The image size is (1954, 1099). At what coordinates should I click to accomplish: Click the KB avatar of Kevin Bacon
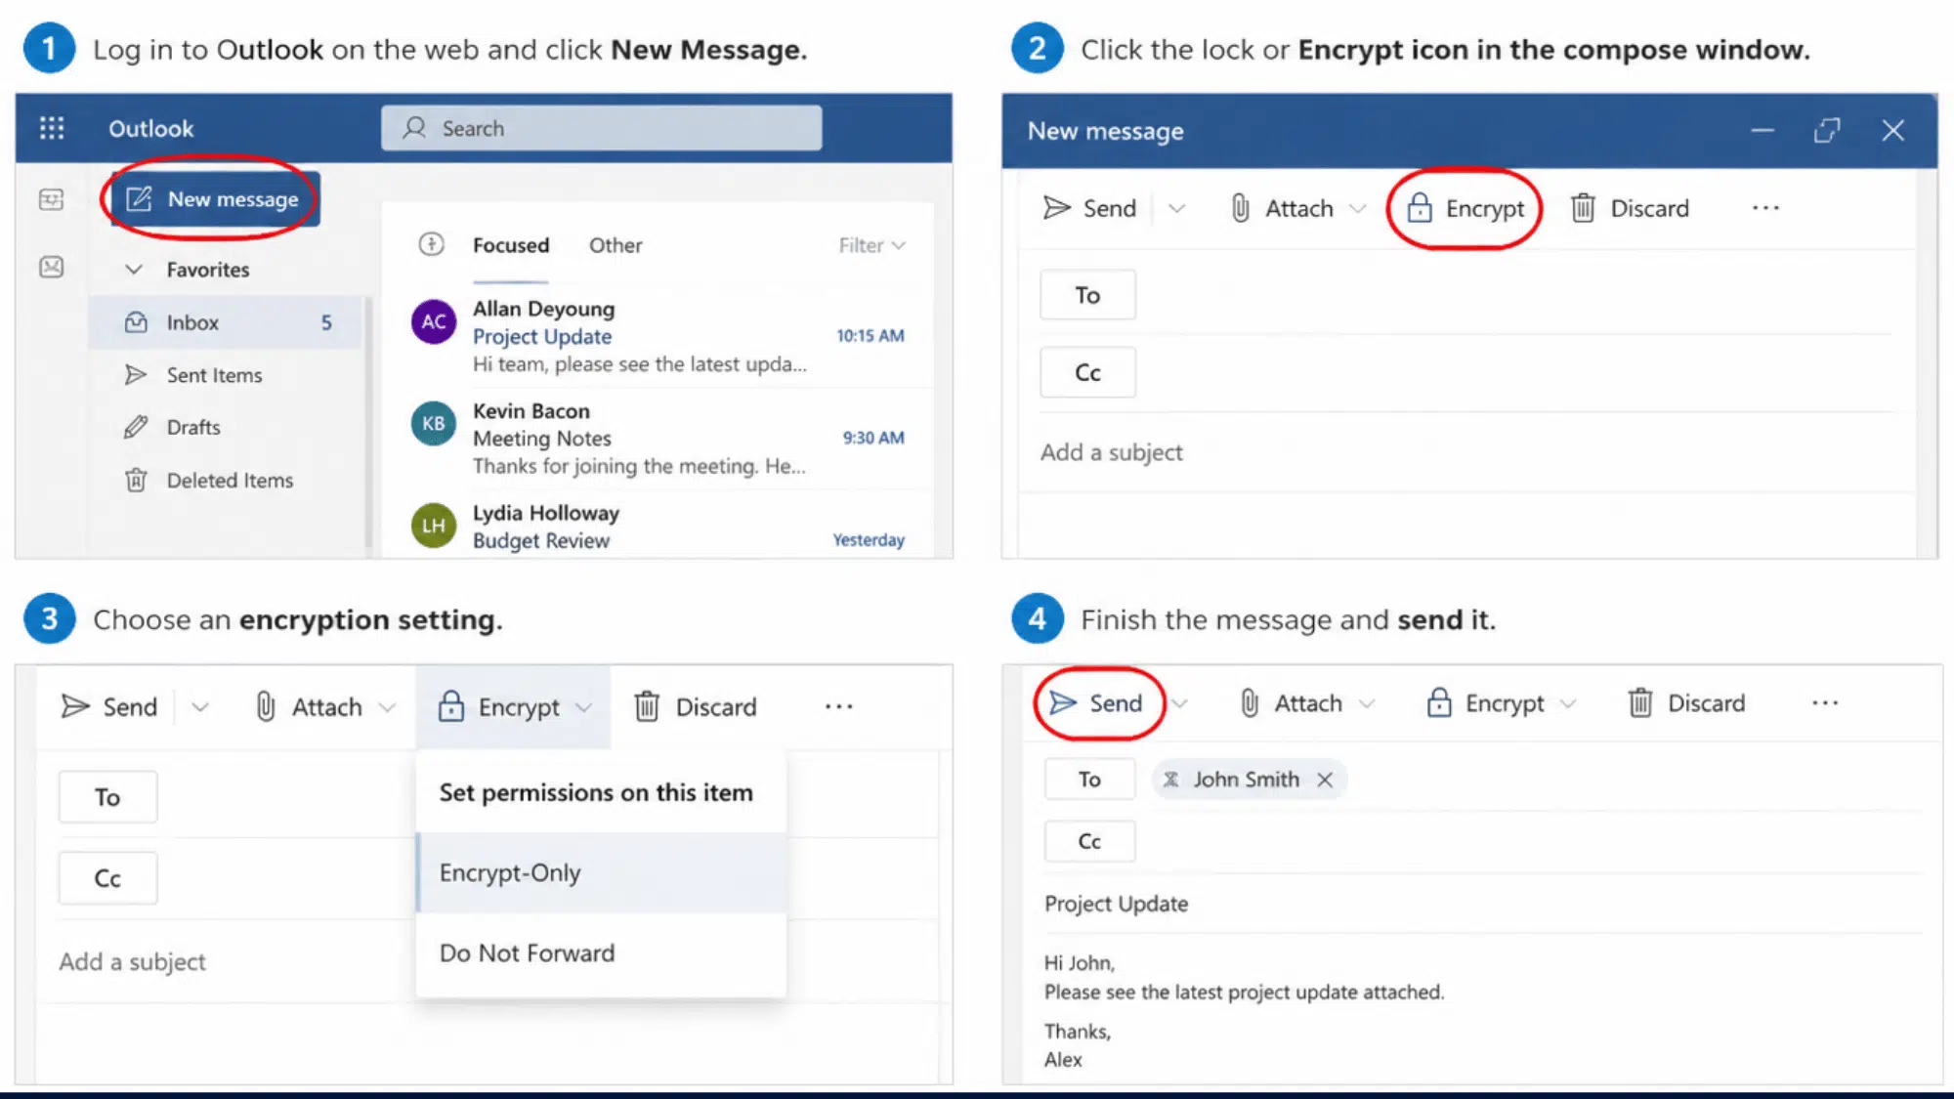[434, 424]
